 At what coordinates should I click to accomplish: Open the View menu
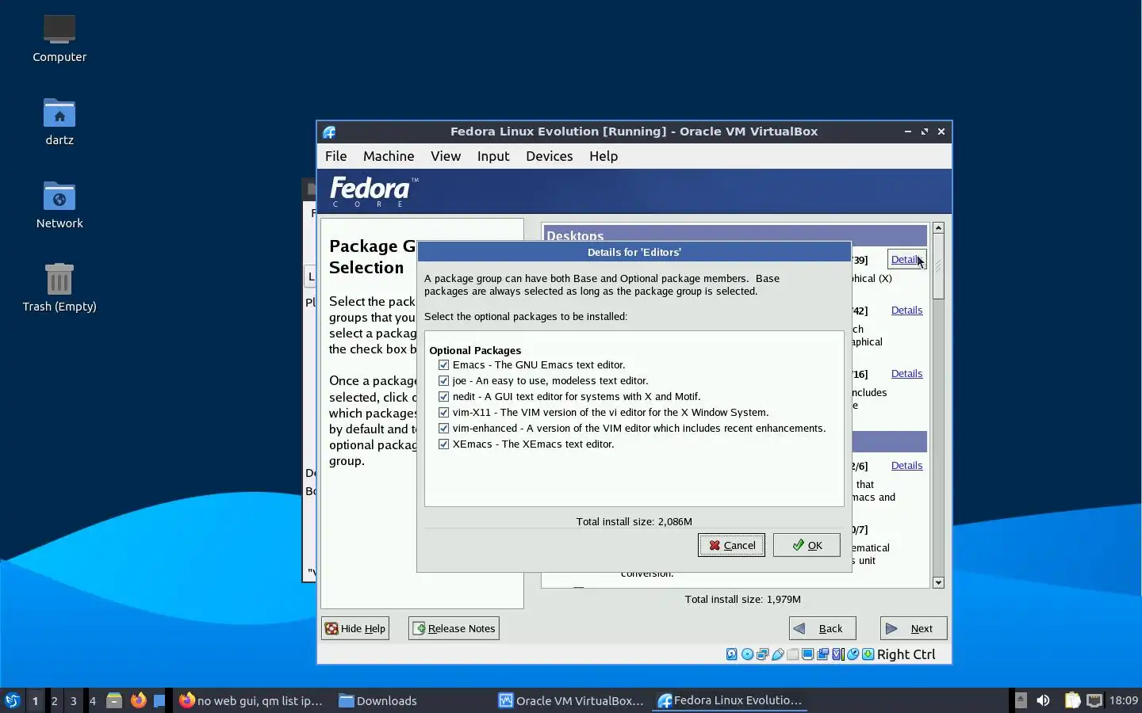coord(446,156)
